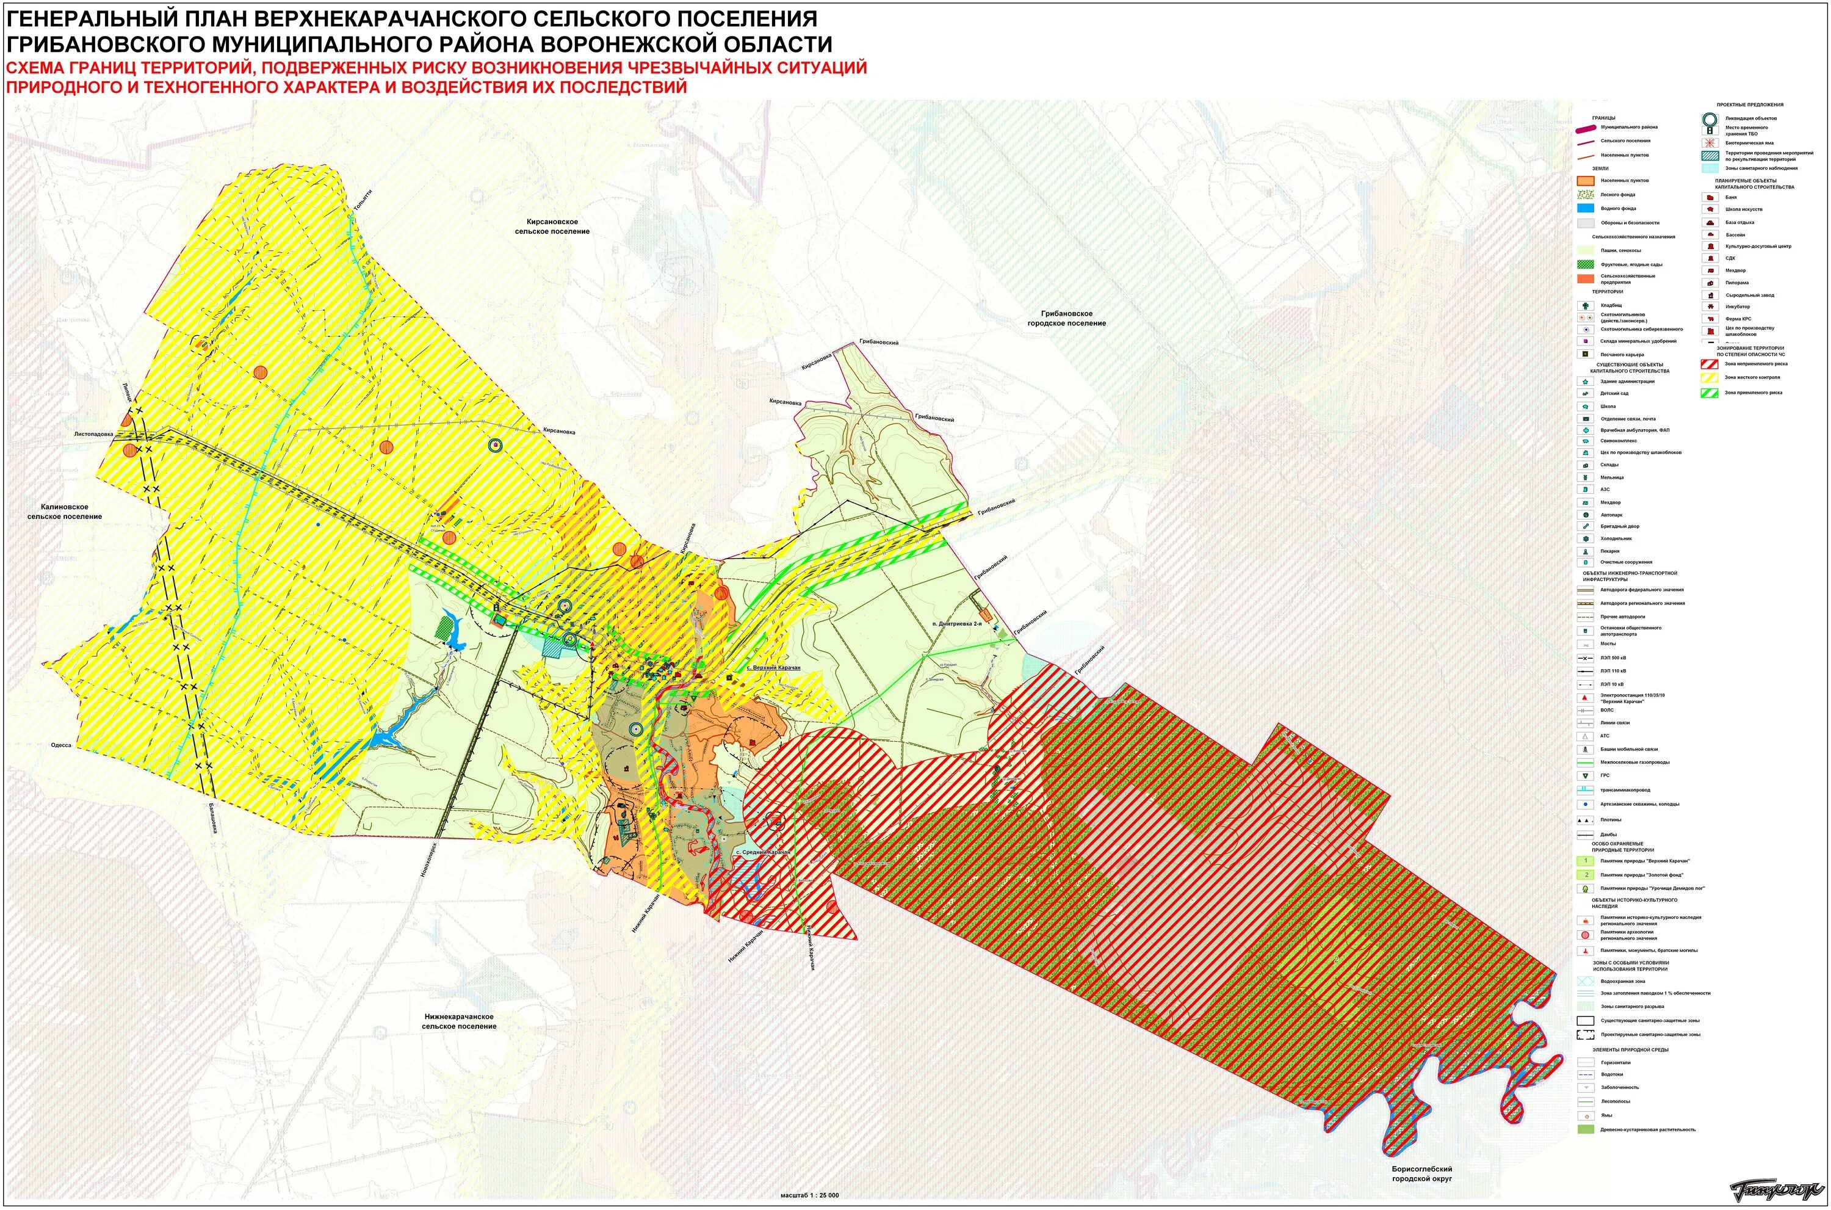Click the Кирсановское сельское поселение map label

coord(552,226)
